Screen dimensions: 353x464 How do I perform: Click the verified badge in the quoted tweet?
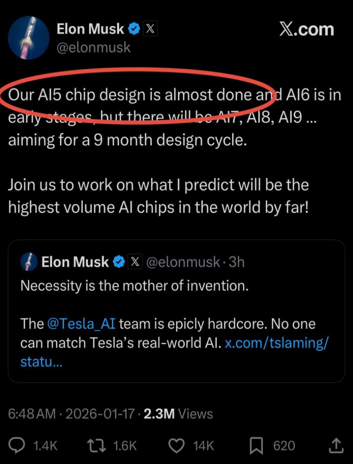(118, 261)
